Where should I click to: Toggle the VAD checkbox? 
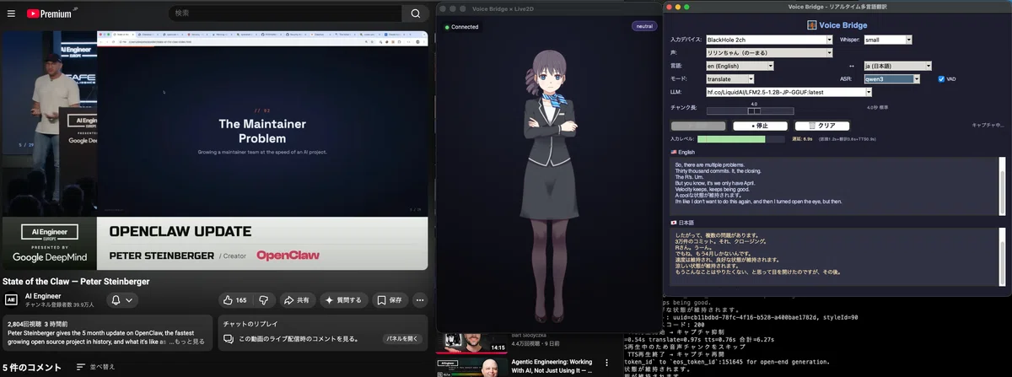click(x=941, y=78)
